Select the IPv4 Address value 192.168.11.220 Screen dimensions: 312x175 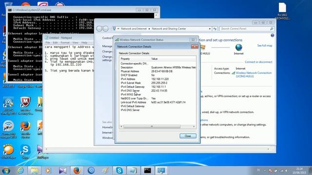click(160, 79)
